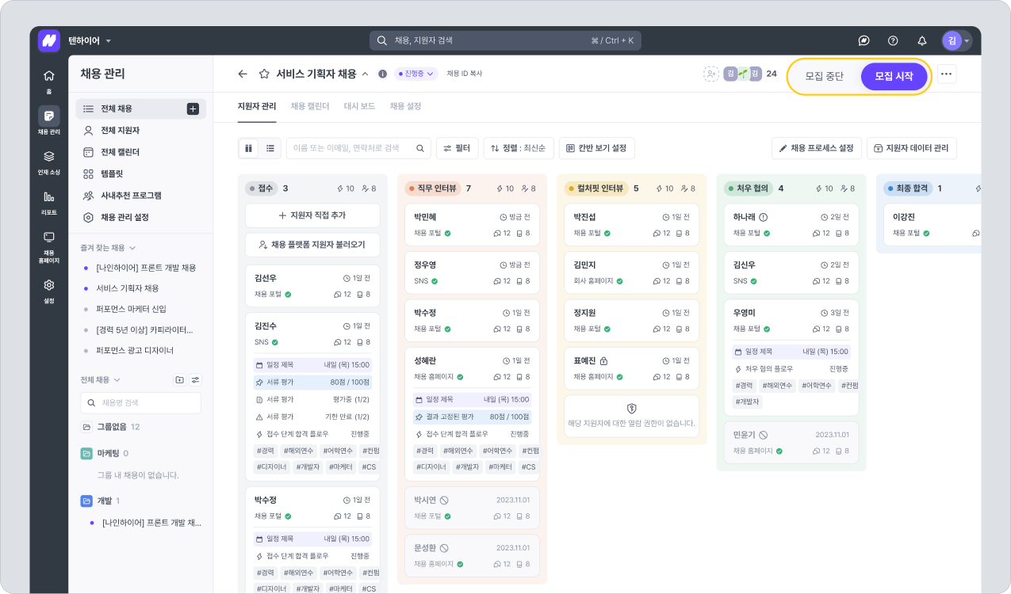
Task: Expand 개발 folder
Action: coord(101,501)
